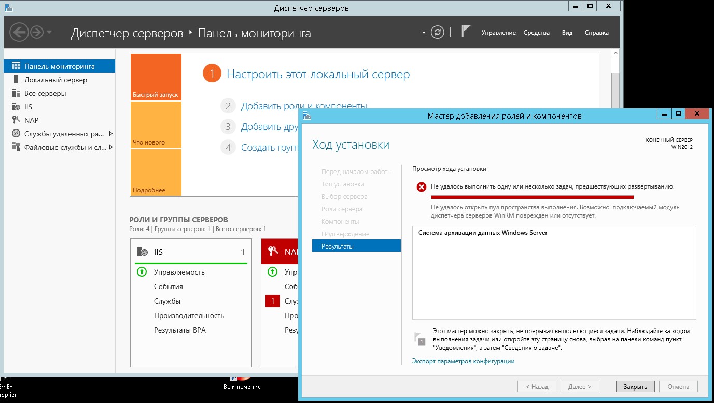The height and width of the screenshot is (403, 714).
Task: Click the NAP tile key icon
Action: pos(273,252)
